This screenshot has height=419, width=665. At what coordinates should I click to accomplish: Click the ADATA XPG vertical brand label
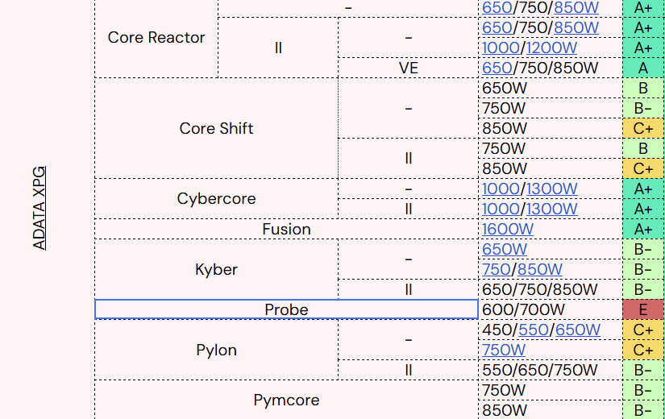[x=40, y=208]
